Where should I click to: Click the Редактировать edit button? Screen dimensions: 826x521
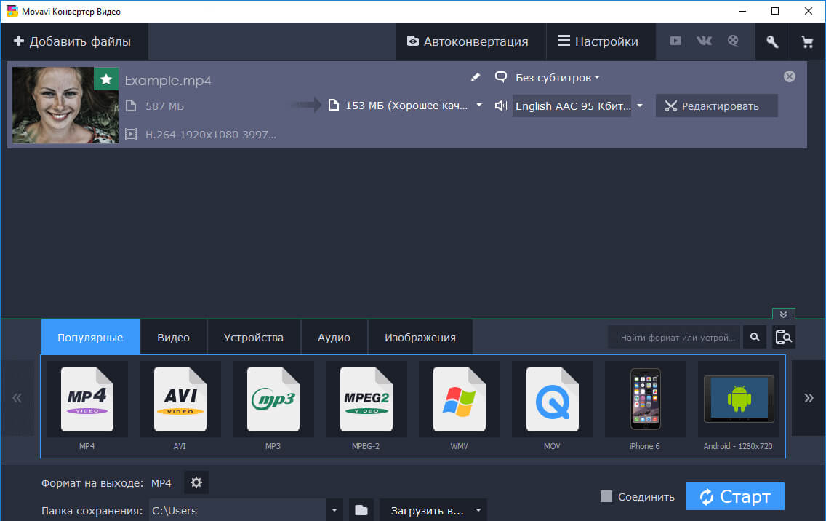click(716, 106)
